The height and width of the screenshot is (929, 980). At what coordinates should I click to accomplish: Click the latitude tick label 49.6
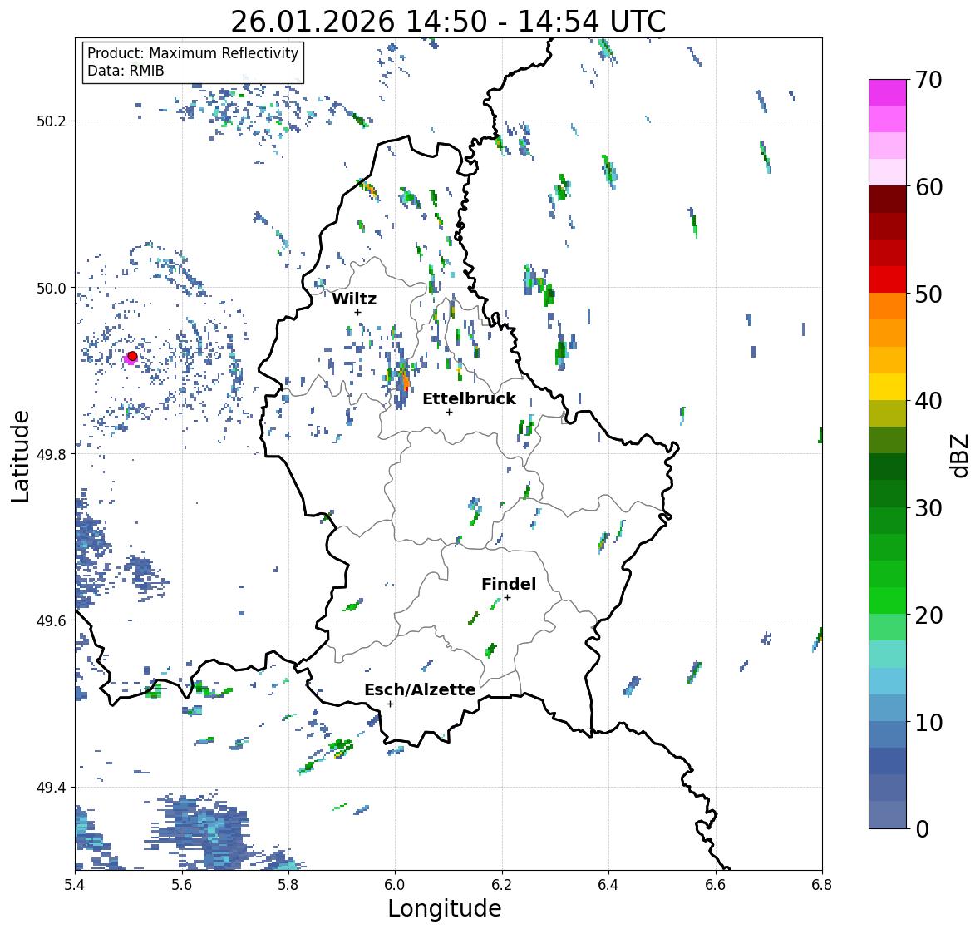pos(52,620)
